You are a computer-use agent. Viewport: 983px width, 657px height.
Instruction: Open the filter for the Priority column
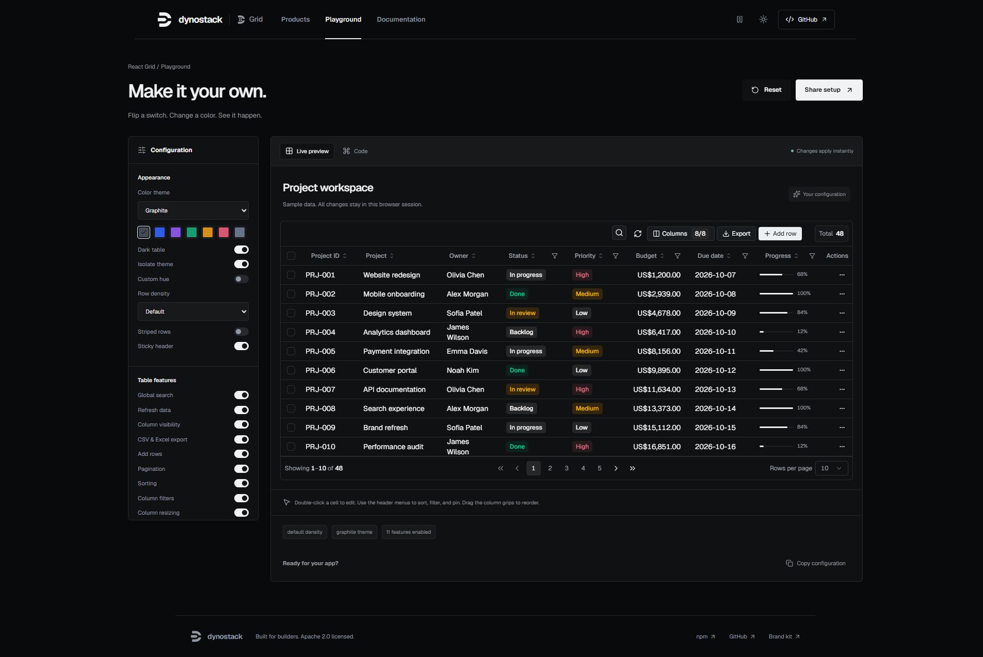pos(616,256)
